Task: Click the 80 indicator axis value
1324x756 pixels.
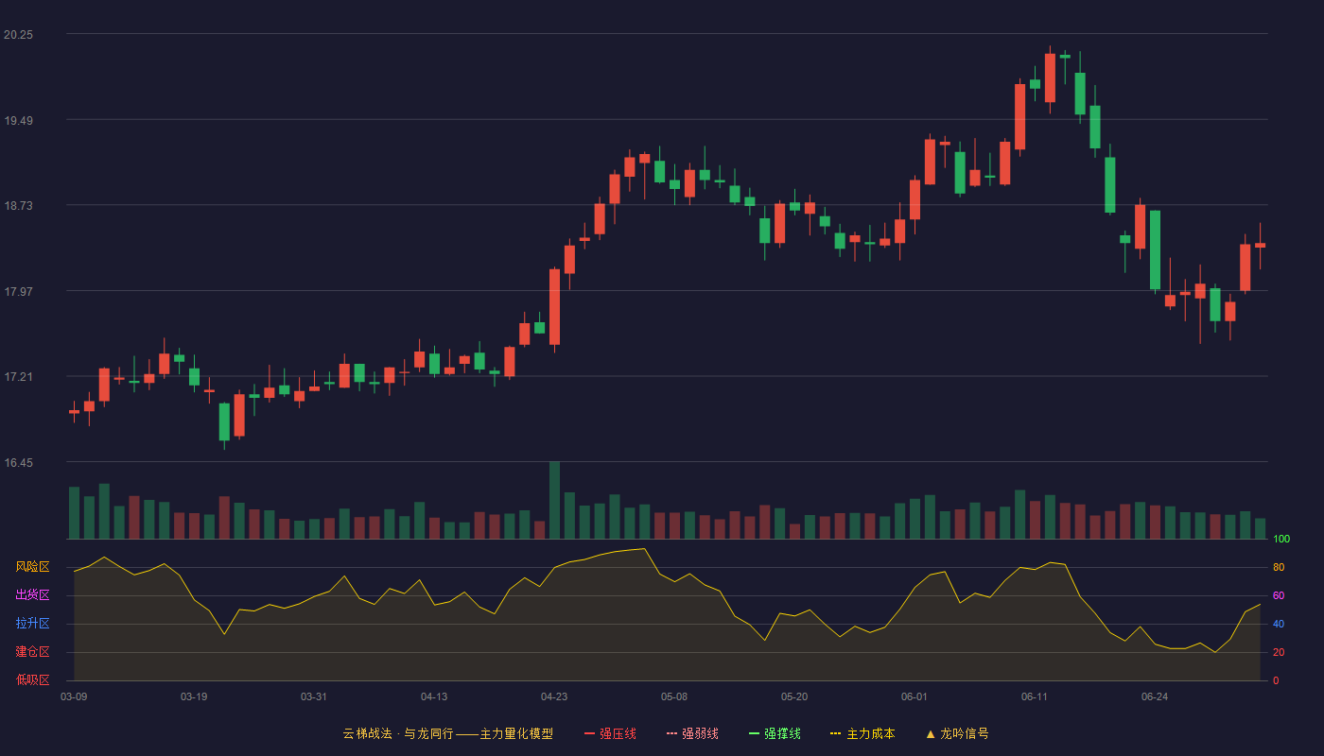Action: pos(1279,567)
